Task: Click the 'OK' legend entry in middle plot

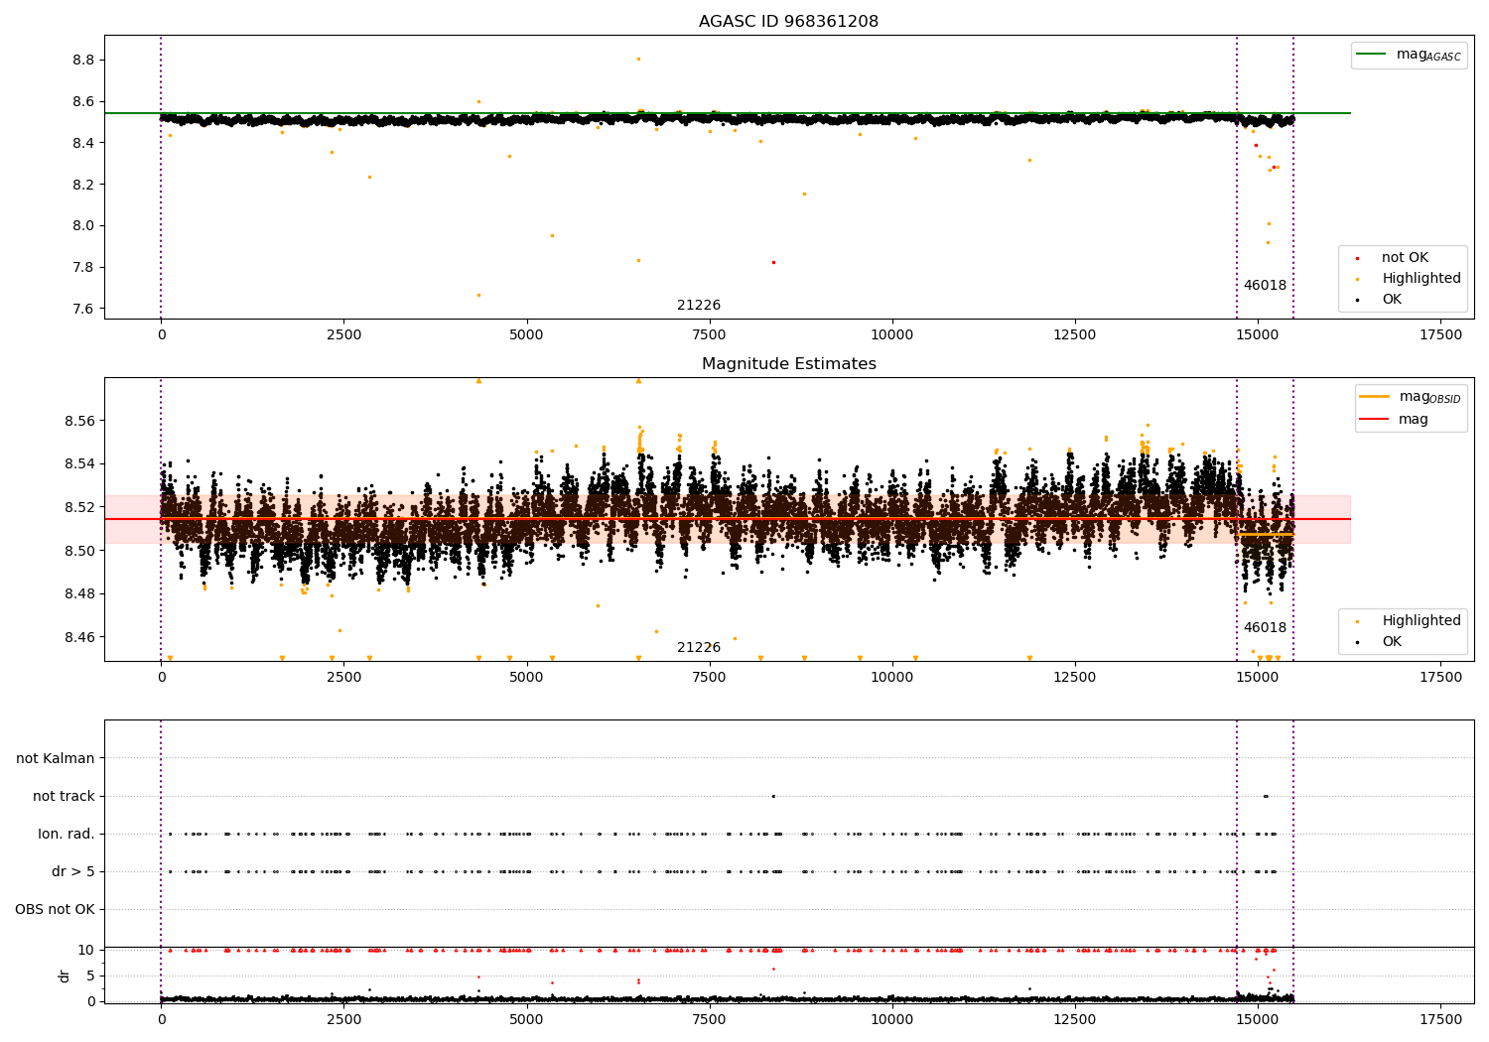Action: (1378, 641)
